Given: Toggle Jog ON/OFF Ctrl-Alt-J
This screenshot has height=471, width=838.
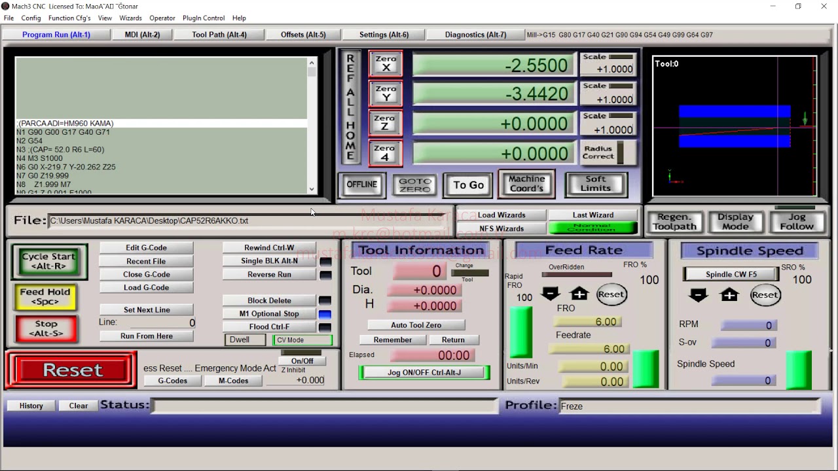Looking at the screenshot, I should click(x=424, y=373).
